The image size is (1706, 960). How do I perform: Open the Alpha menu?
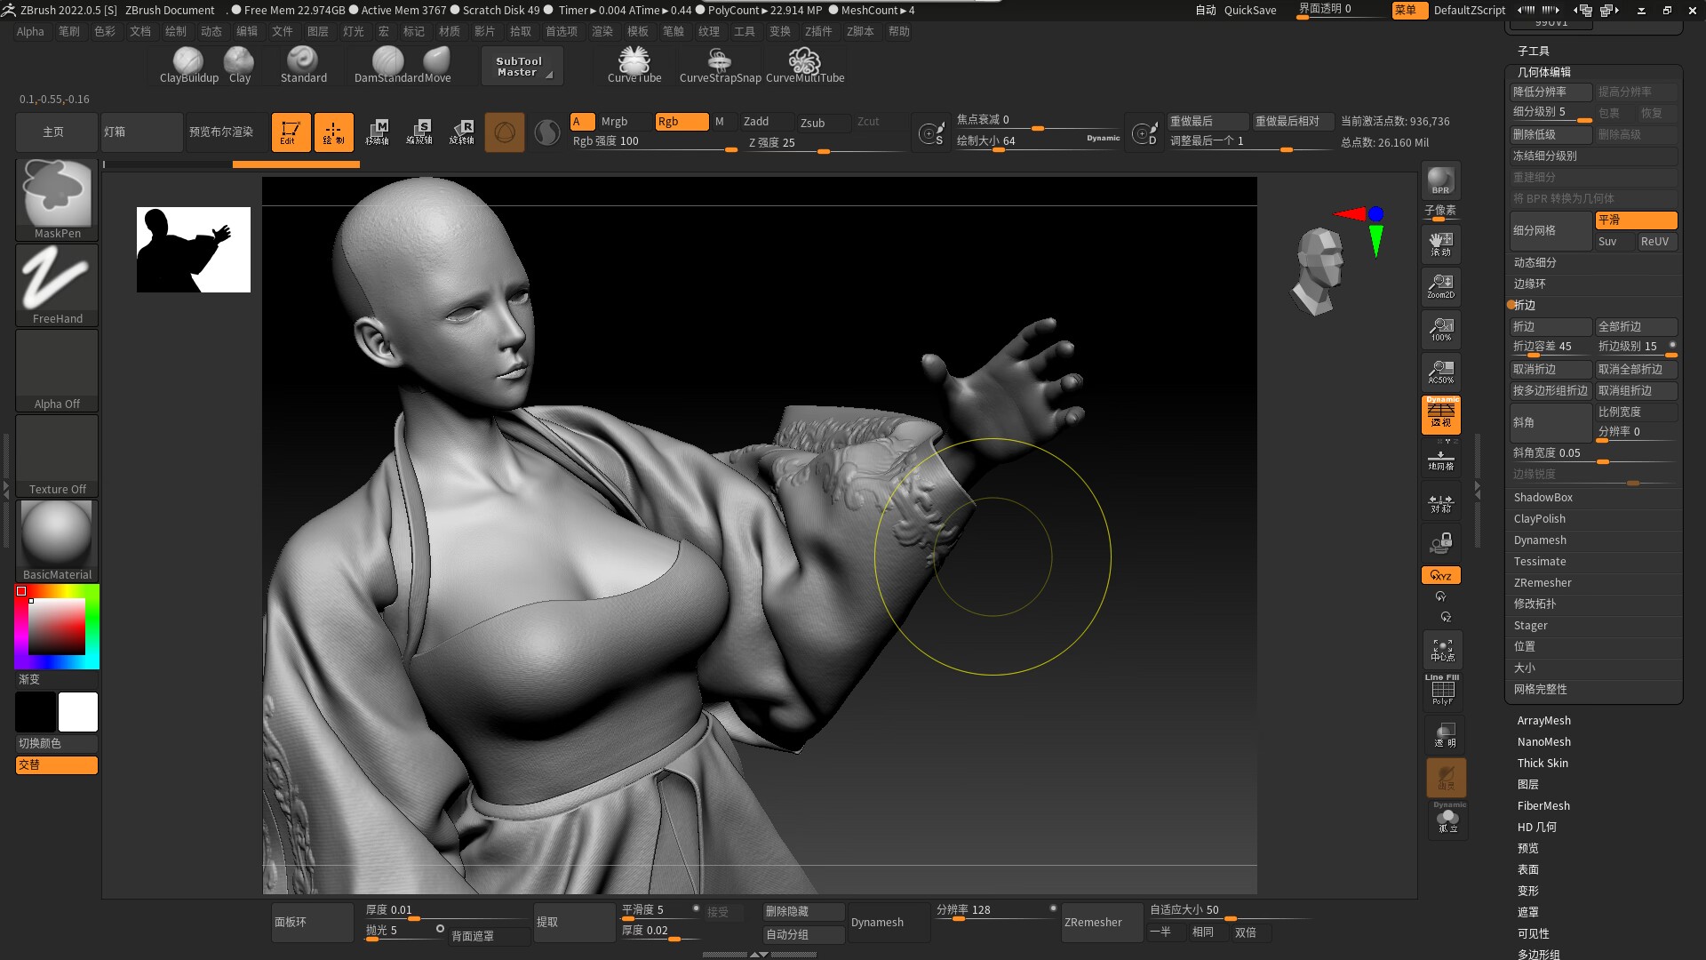pyautogui.click(x=29, y=31)
